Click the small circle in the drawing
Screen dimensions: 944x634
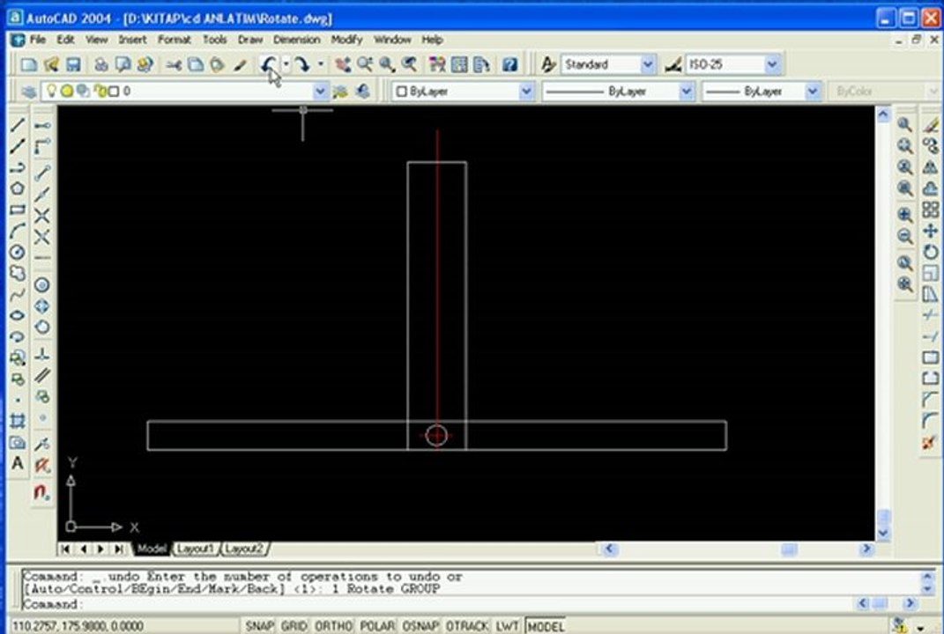[436, 436]
